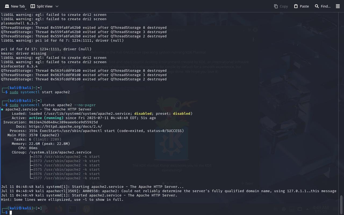Click the 'Loaded: loaded' apache2.service line
Screen dimensions: 344x215
[102, 114]
